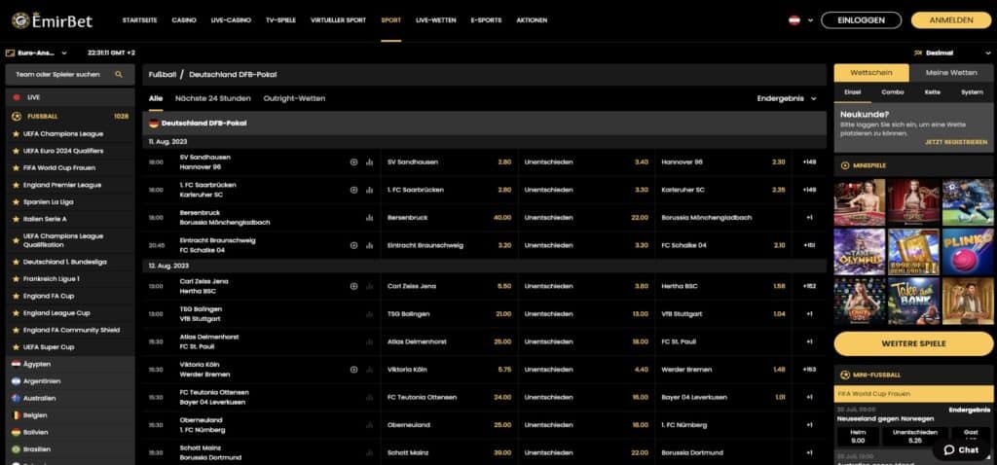Click the EmirBet logo

coord(52,20)
